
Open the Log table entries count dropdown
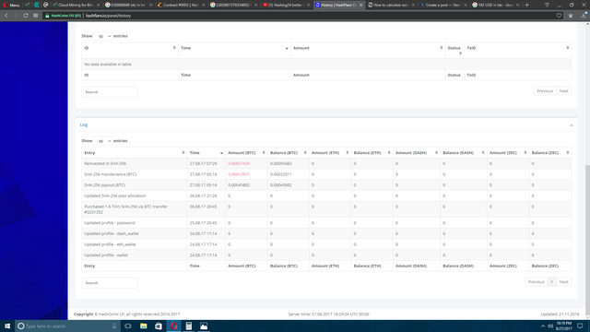pos(102,141)
